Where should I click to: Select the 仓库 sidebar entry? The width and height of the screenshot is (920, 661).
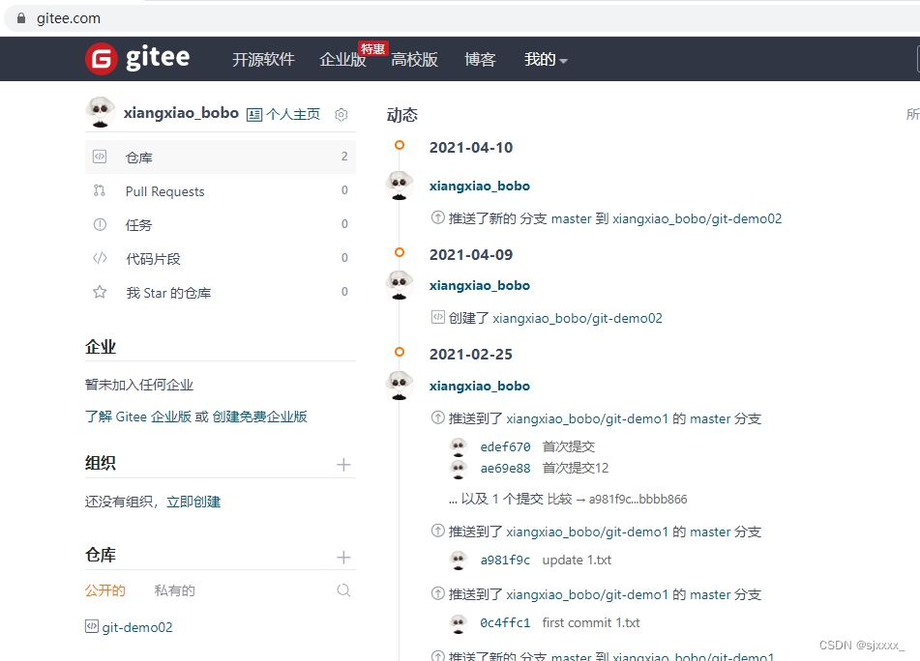pyautogui.click(x=221, y=158)
